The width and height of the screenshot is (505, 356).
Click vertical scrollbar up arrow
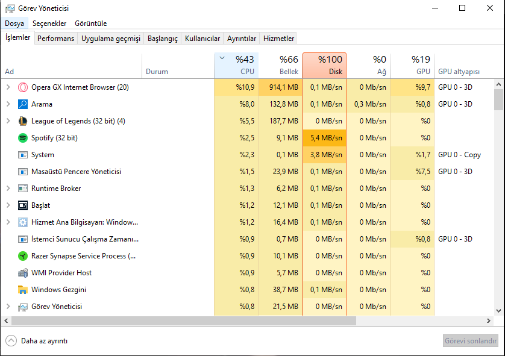(498, 85)
